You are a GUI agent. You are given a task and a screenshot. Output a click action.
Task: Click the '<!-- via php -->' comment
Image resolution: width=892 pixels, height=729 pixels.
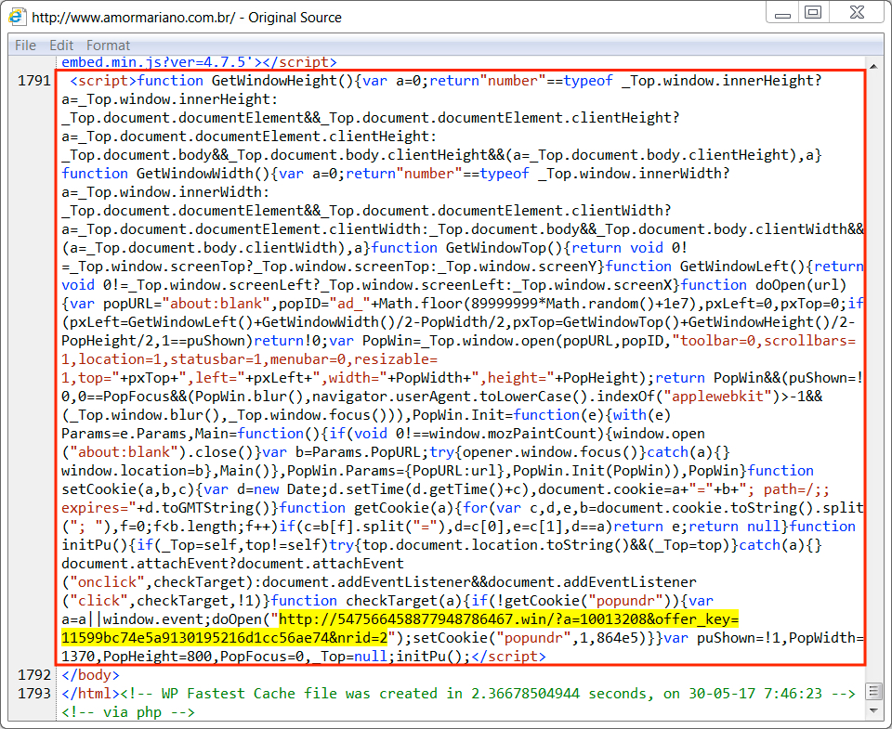[x=128, y=712]
